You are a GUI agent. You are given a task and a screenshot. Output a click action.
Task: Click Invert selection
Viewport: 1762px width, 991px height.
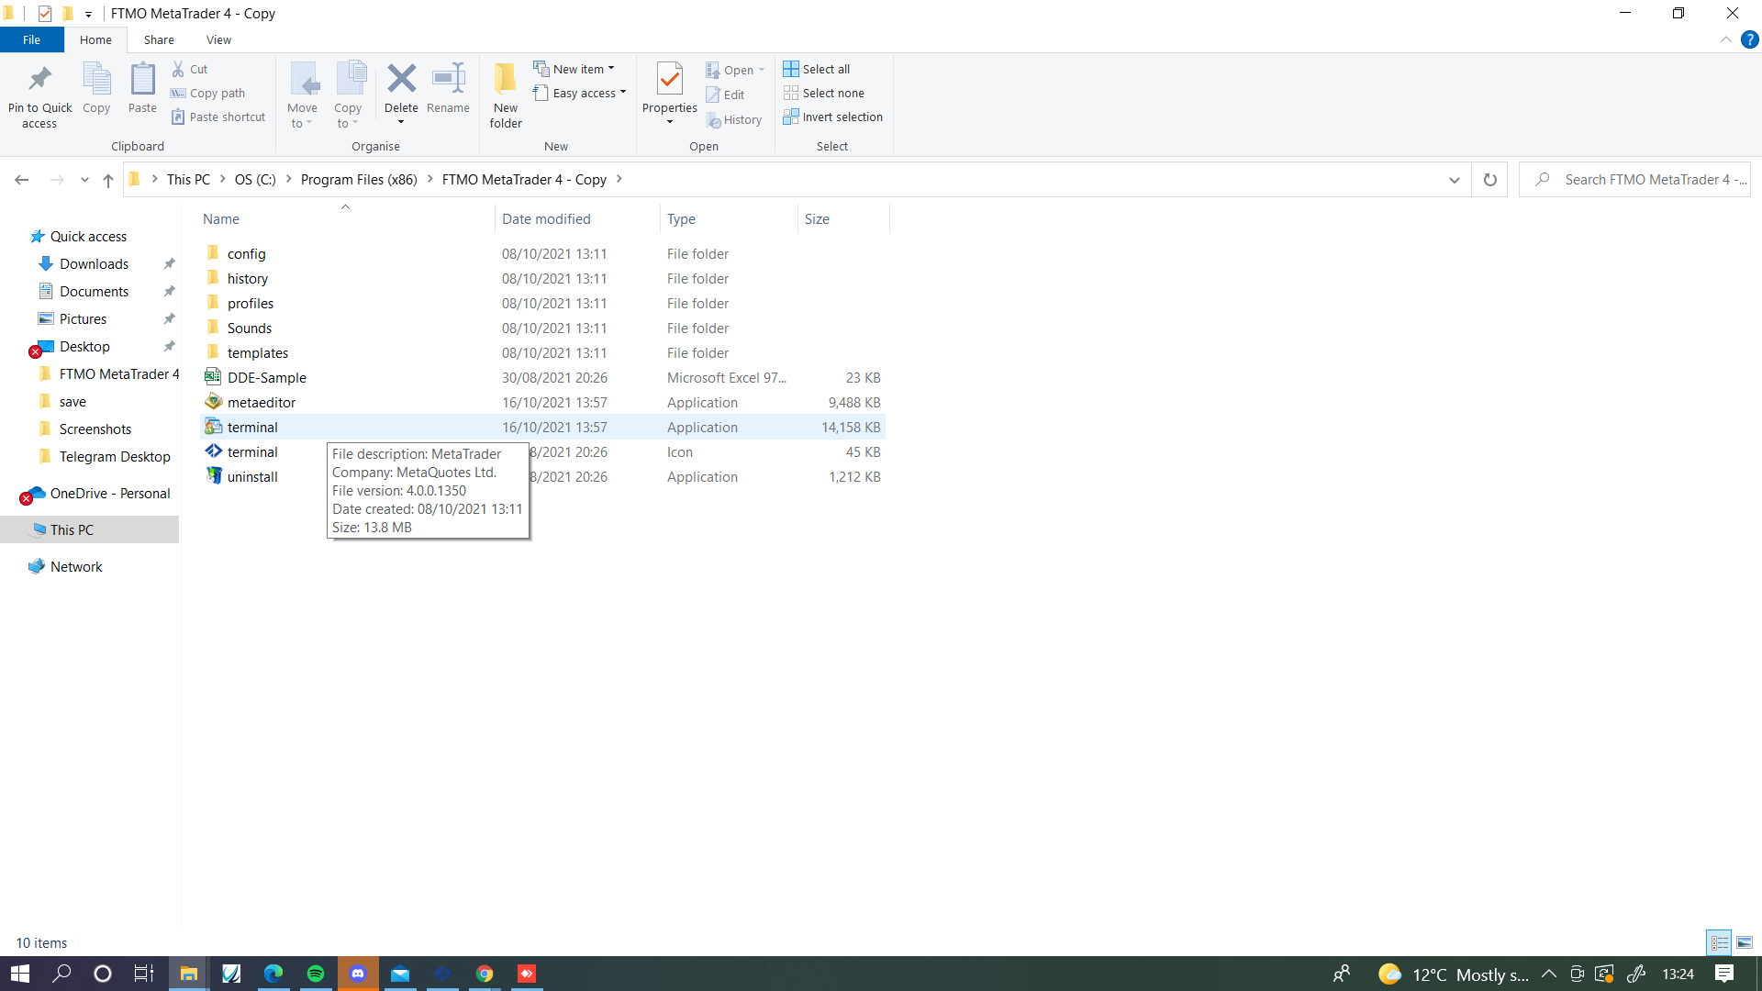pos(833,117)
